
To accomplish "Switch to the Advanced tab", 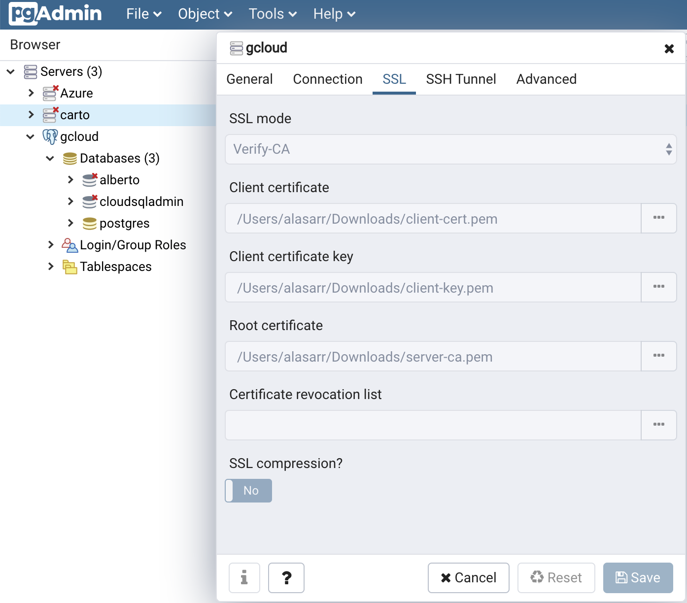I will tap(547, 79).
